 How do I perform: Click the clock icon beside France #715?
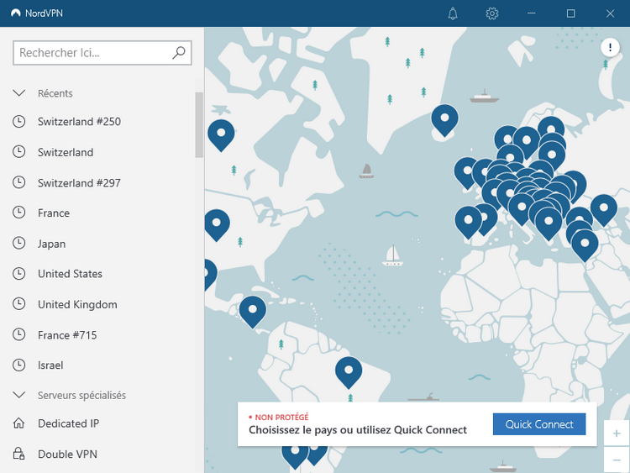[x=18, y=334]
